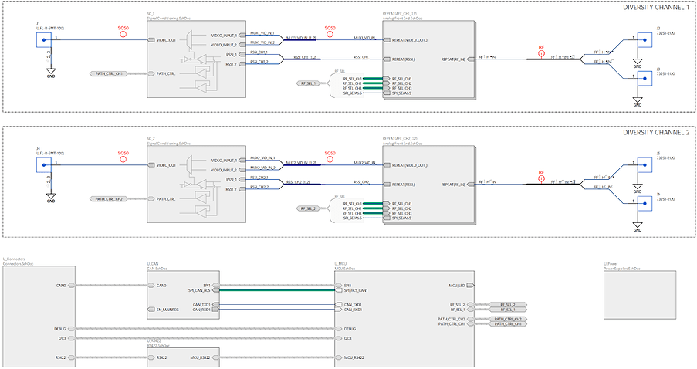Select the DIVERSITY CHANNEL 2 title text

(656, 133)
